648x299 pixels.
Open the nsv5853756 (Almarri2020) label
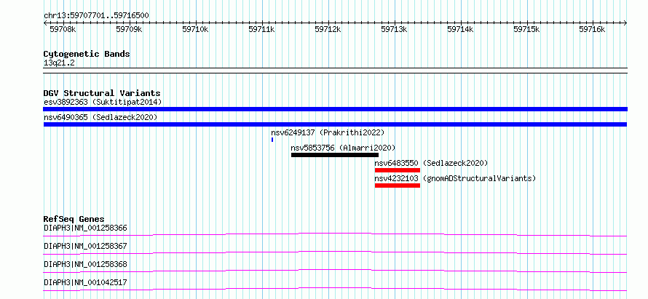343,148
